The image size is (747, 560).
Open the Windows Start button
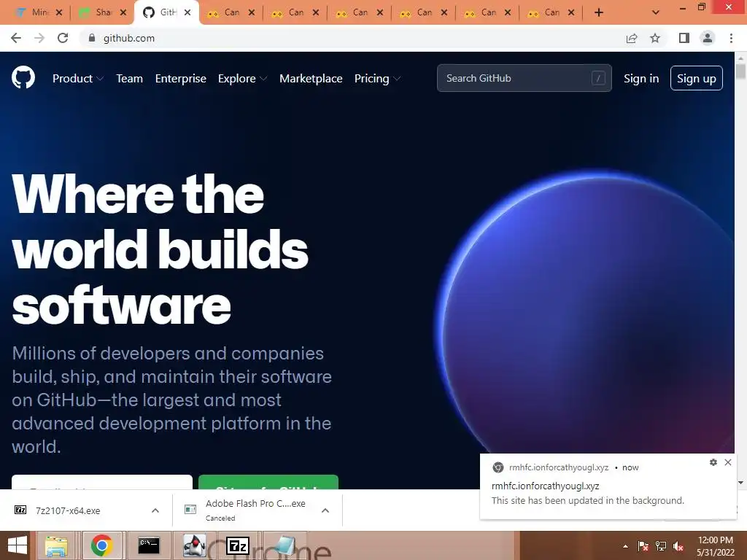point(18,545)
